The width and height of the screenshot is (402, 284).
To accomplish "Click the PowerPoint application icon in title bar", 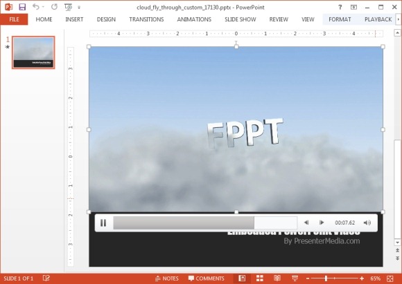I will click(8, 7).
